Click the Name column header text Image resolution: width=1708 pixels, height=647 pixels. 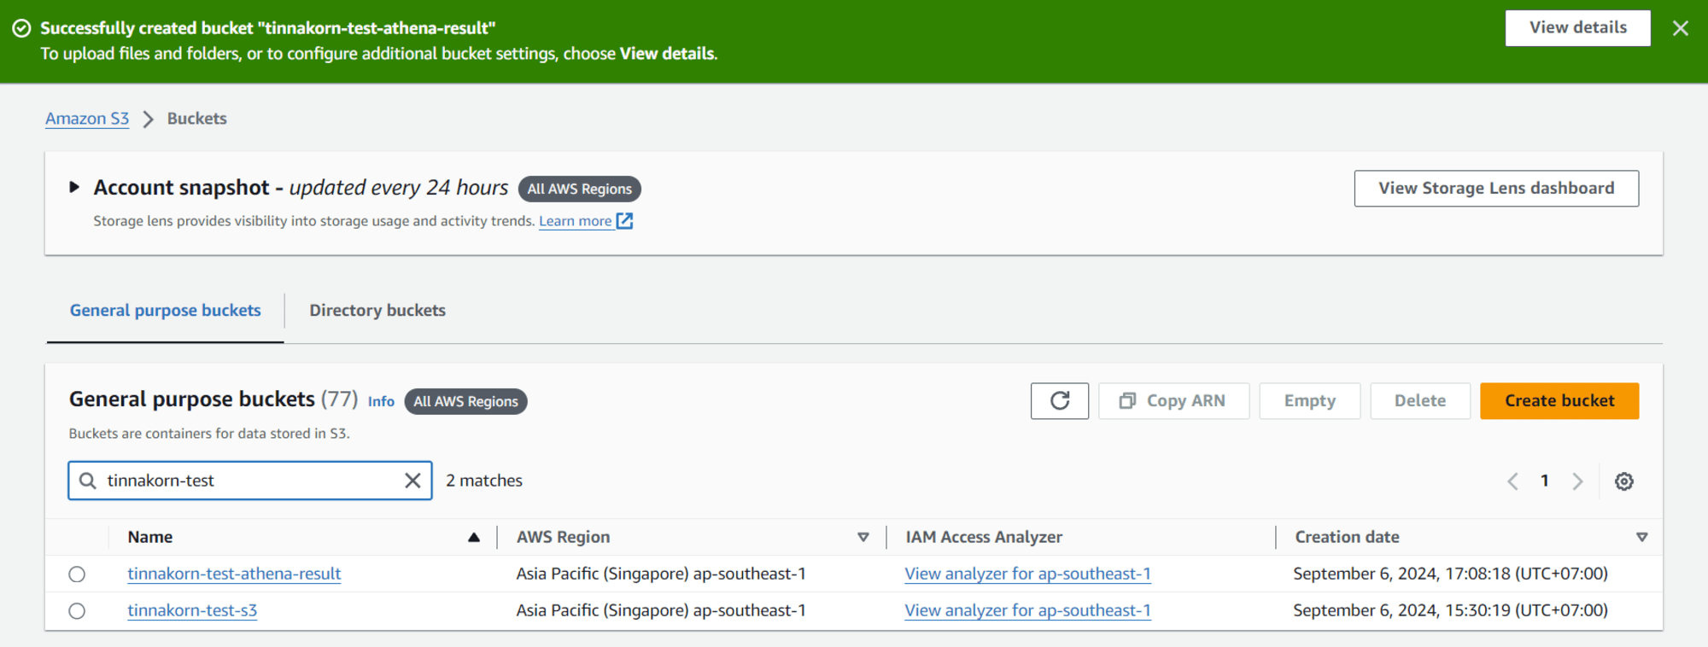150,537
